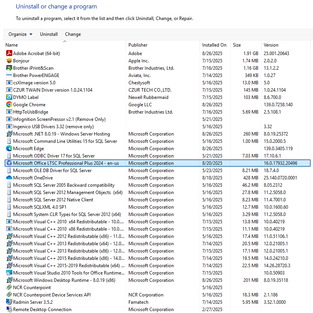Select Visual C++ 2013 Redistributable (x86) row

pyautogui.click(x=158, y=251)
